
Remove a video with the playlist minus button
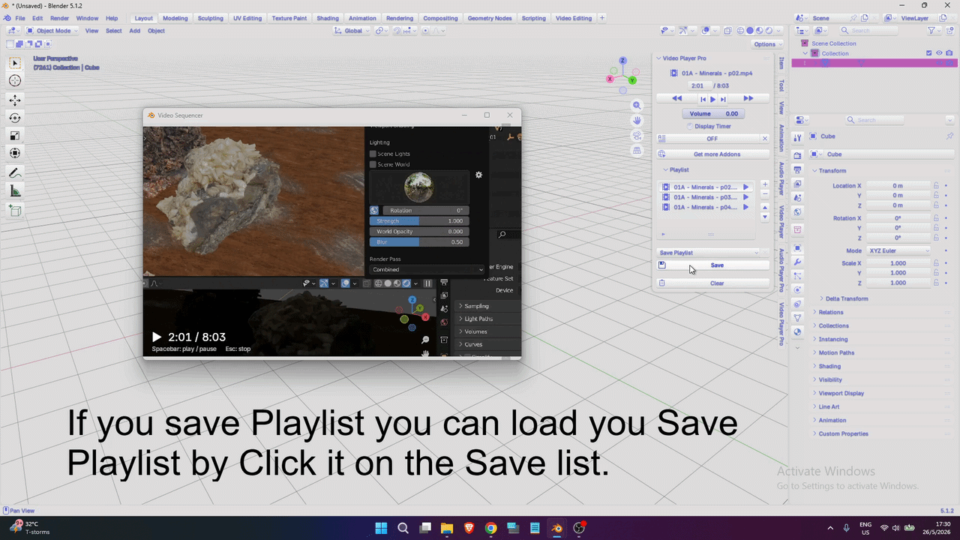click(765, 194)
